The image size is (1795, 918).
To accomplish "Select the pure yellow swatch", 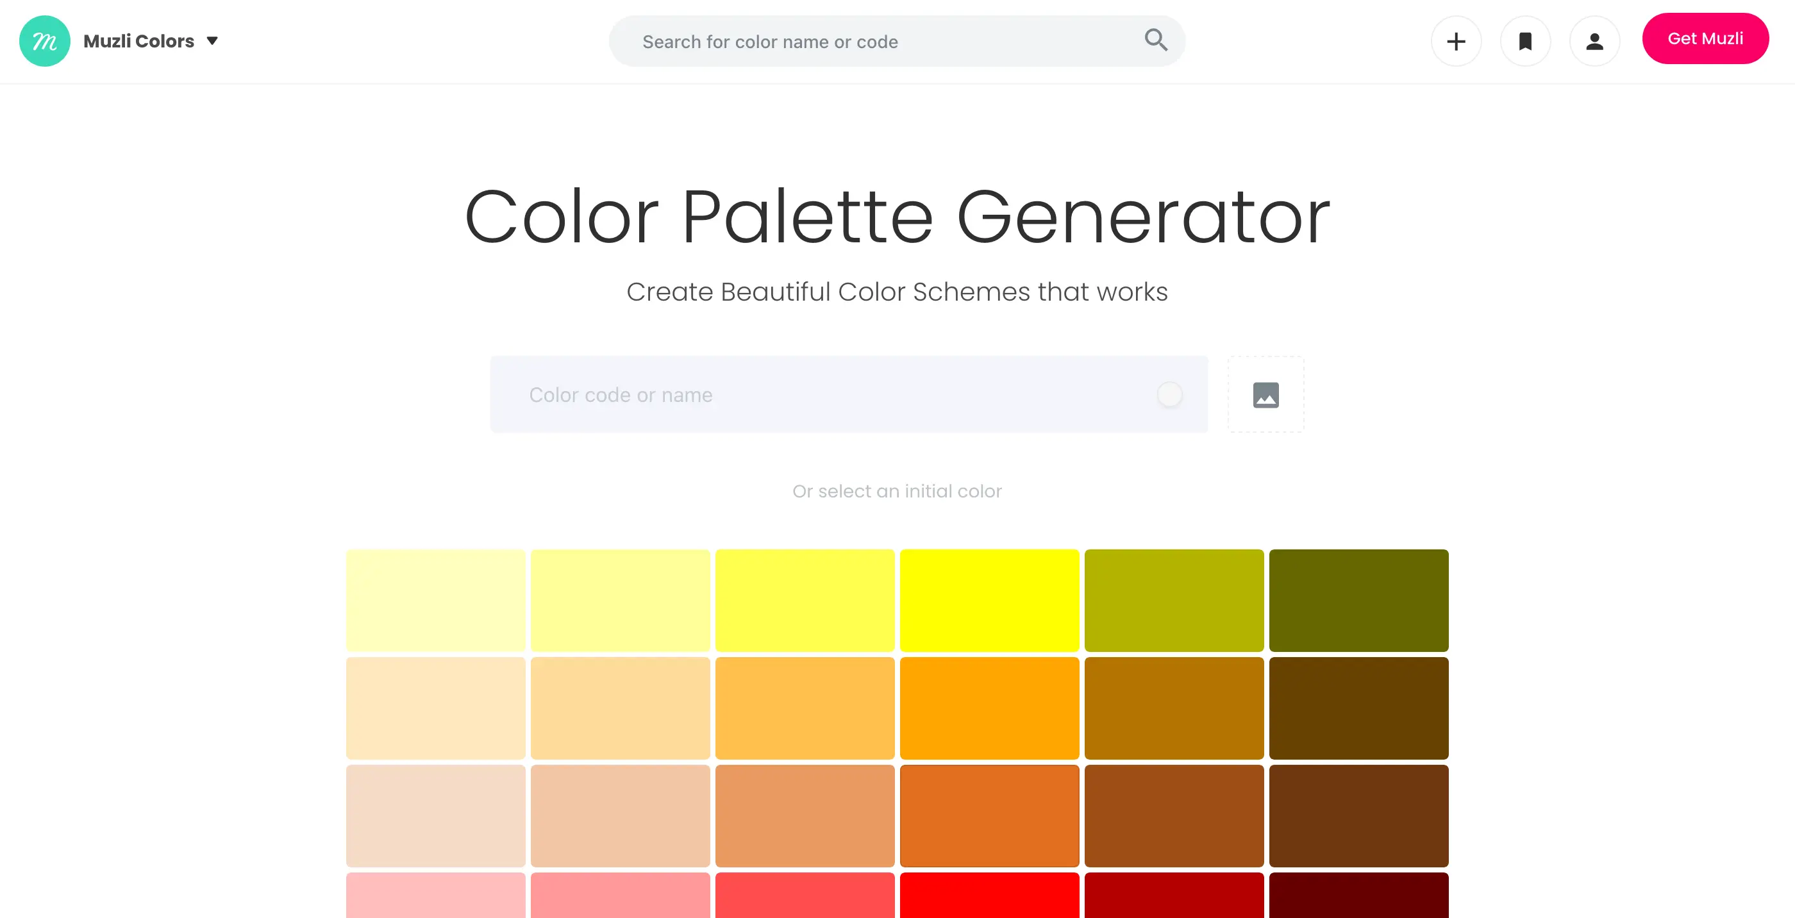I will click(989, 600).
